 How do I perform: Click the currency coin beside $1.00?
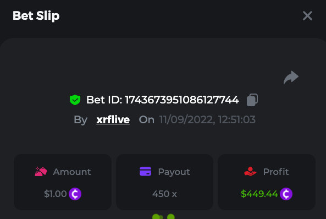pyautogui.click(x=75, y=194)
